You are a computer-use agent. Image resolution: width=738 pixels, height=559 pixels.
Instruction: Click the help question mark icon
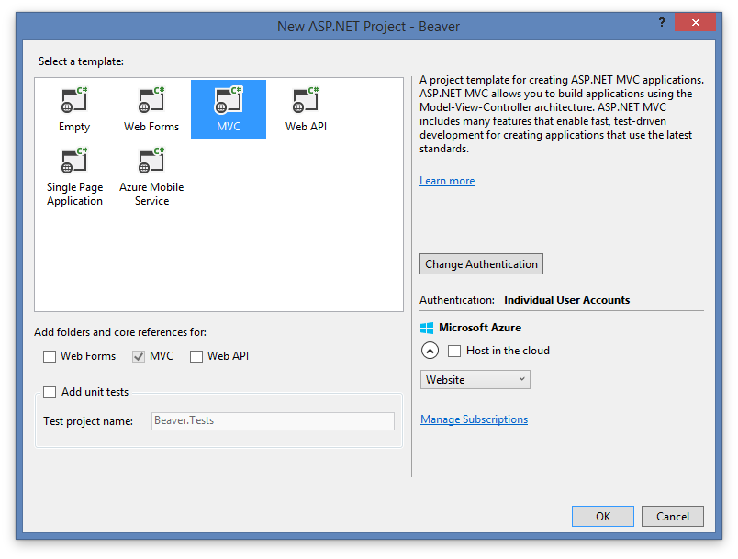pos(661,22)
